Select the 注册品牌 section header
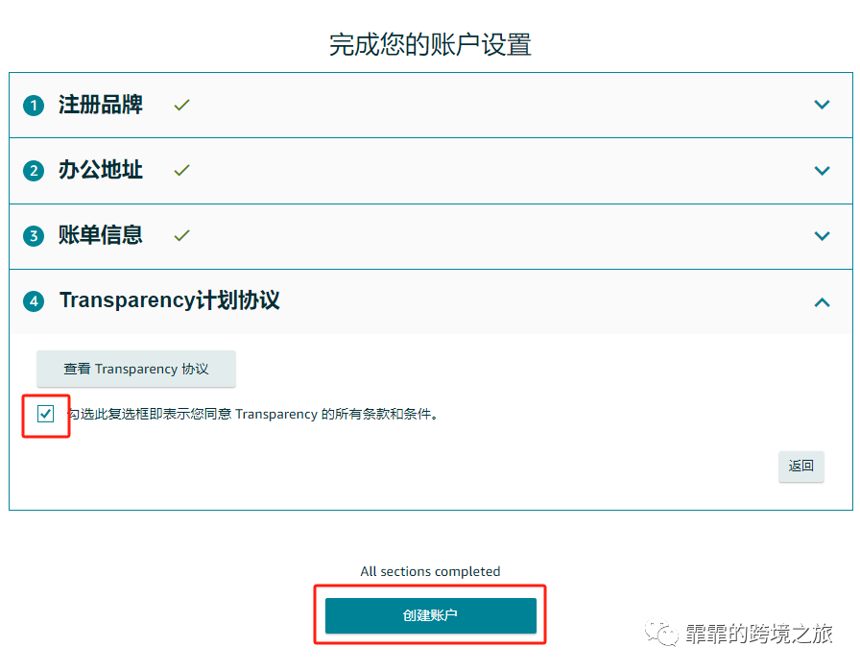 (x=101, y=105)
